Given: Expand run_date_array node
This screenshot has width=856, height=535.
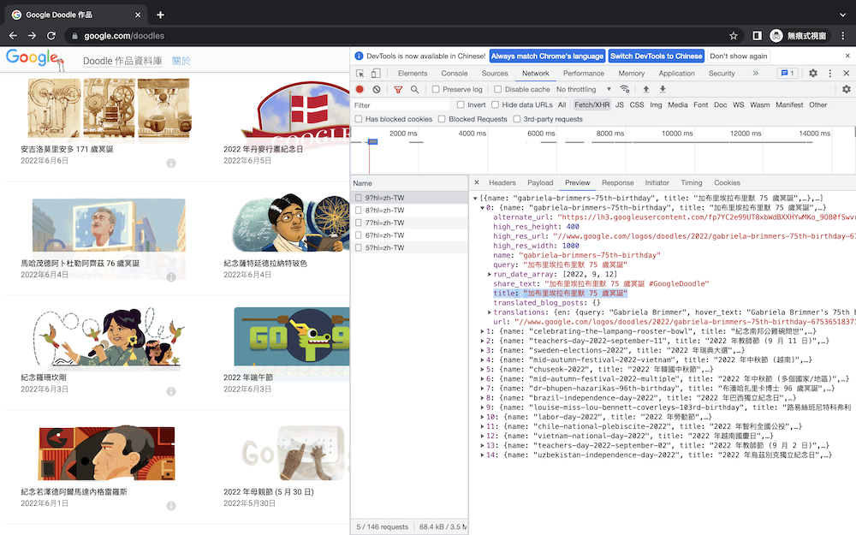Looking at the screenshot, I should click(489, 274).
